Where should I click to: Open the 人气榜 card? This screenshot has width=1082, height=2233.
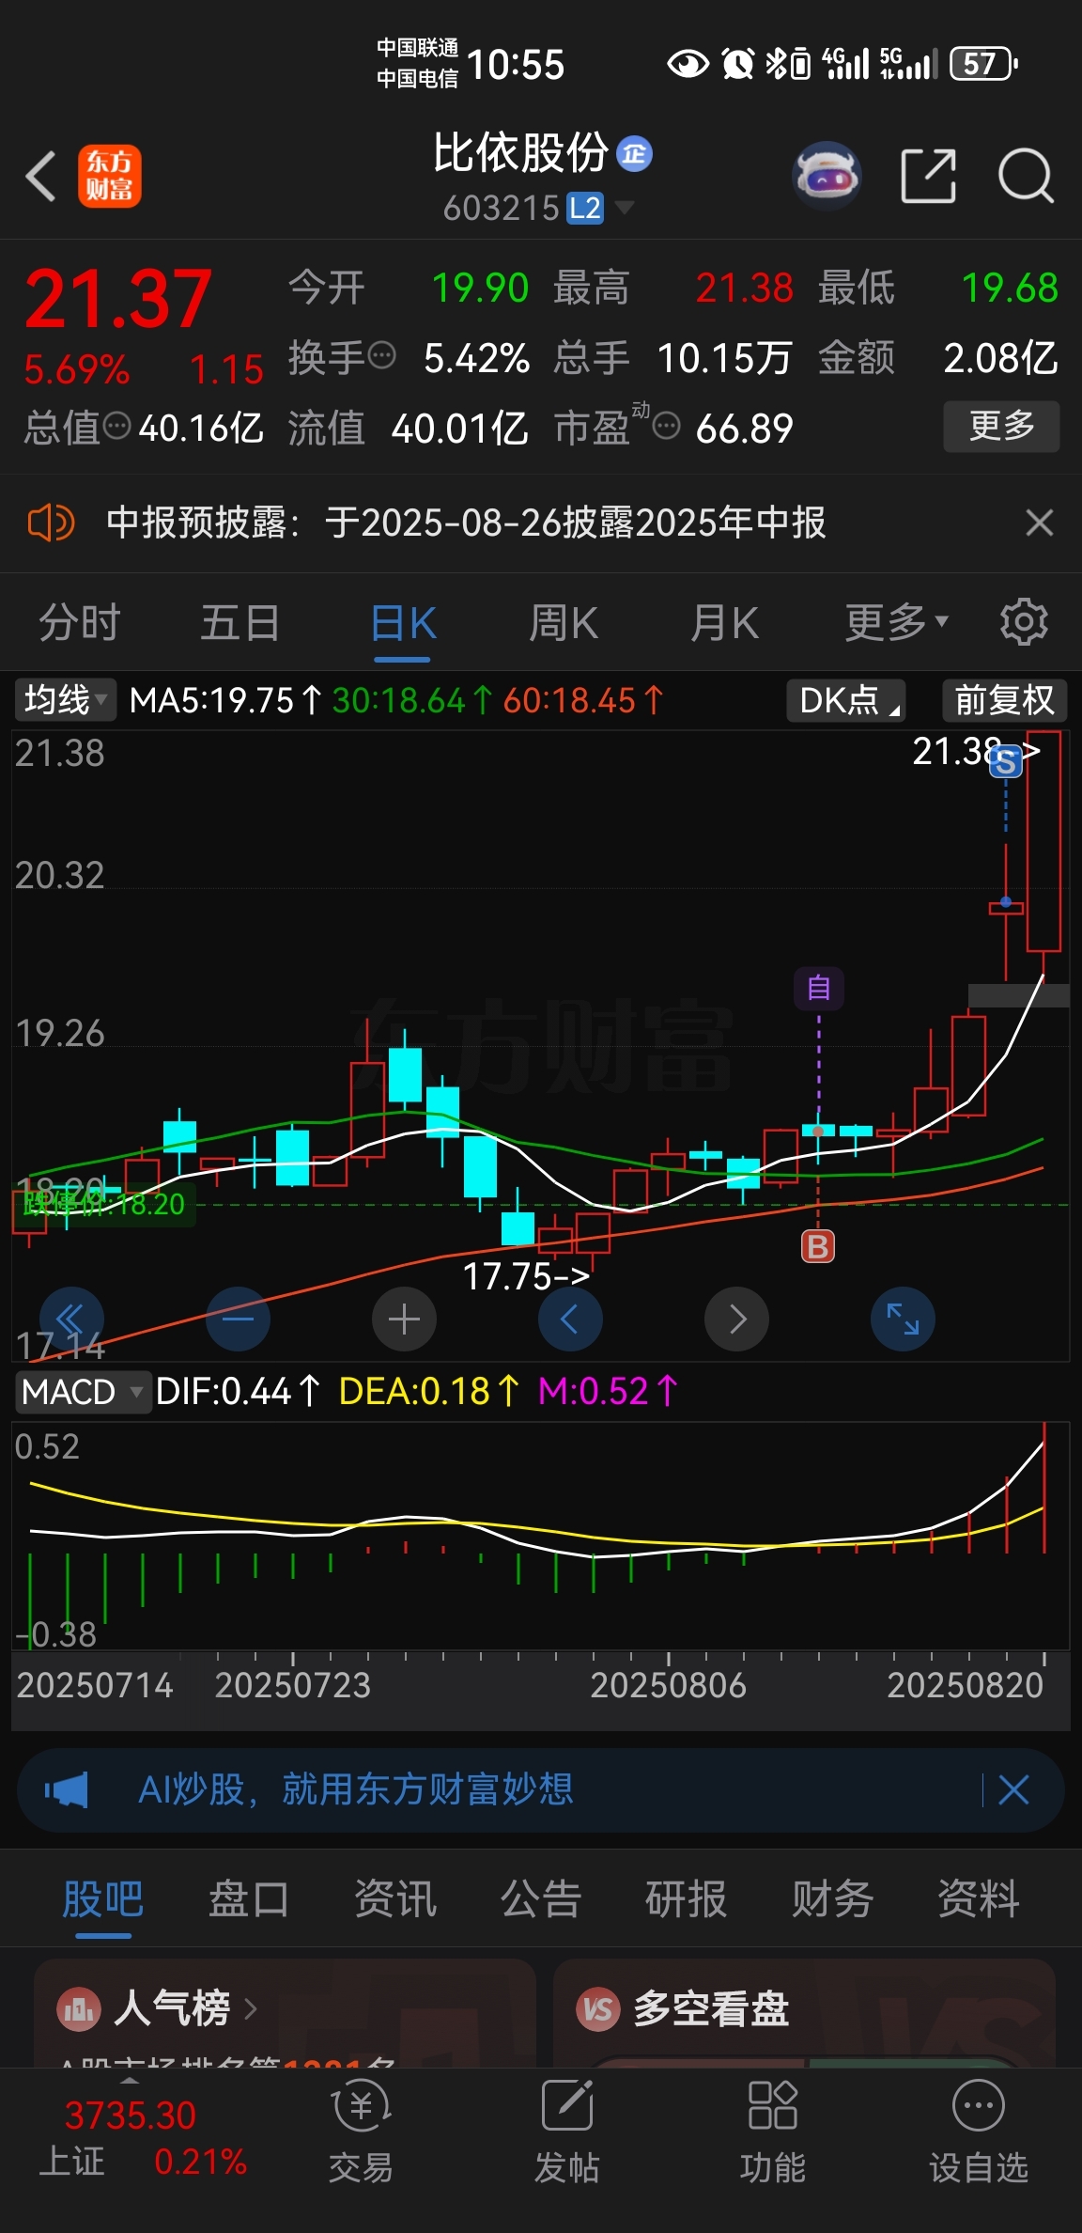(285, 2013)
